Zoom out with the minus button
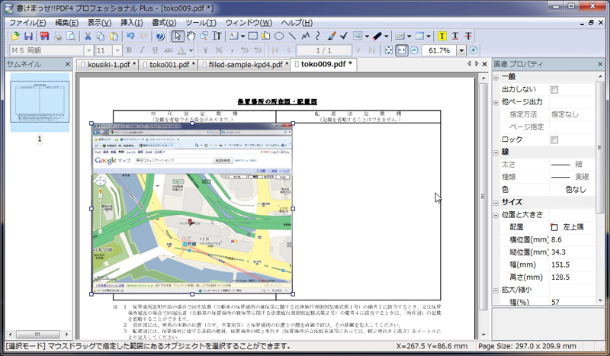The width and height of the screenshot is (610, 356). pyautogui.click(x=414, y=50)
